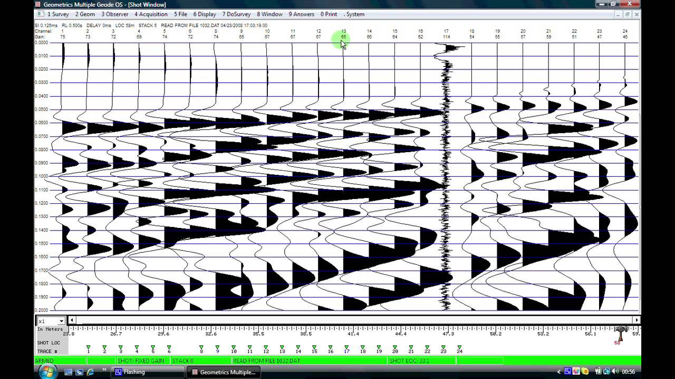Select trace marker 14 triangle

298,347
